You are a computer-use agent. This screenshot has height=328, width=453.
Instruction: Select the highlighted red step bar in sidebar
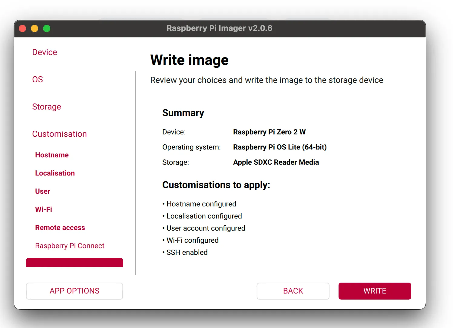(x=74, y=262)
